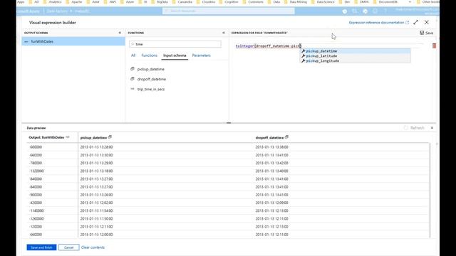Insert trip_time_in_secs from the input schema list
The height and width of the screenshot is (256, 456).
coord(151,89)
